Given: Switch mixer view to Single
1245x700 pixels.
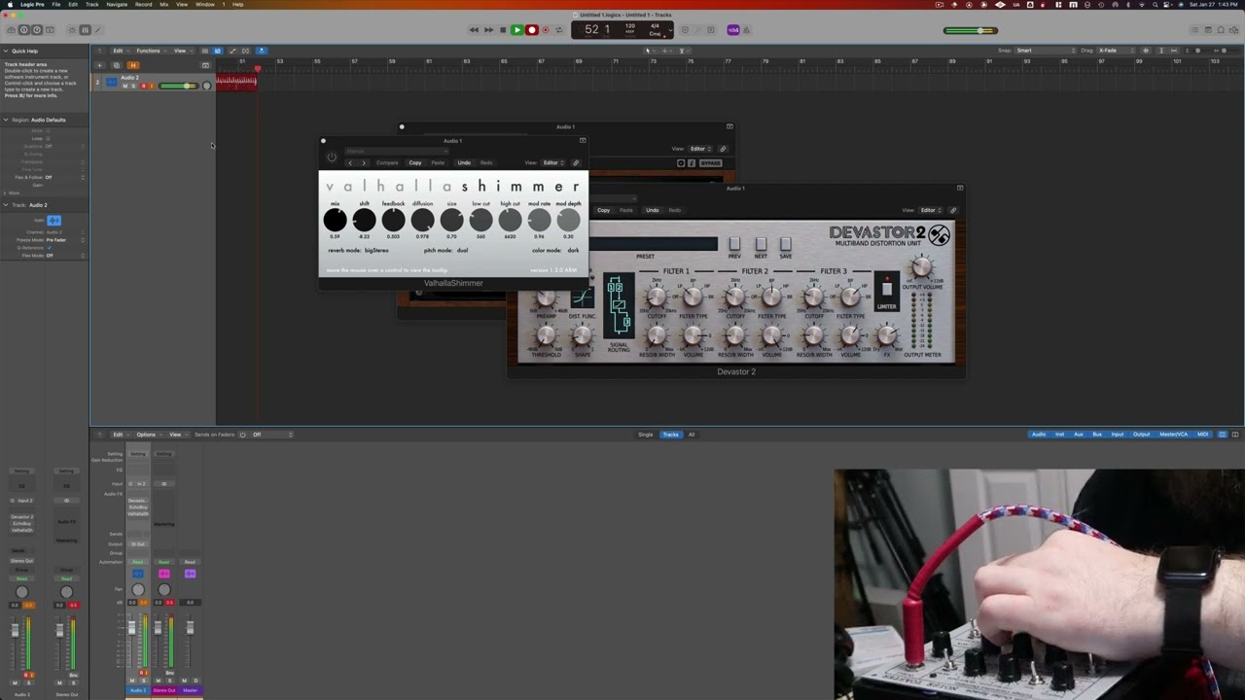Looking at the screenshot, I should tap(646, 435).
